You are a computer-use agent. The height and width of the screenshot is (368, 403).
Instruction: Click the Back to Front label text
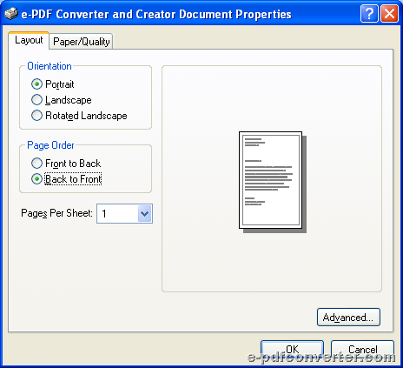click(x=73, y=179)
